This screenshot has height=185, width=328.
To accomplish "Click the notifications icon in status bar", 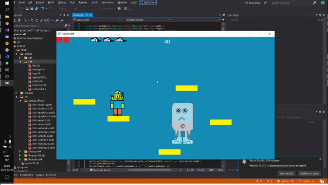I will coord(322,181).
